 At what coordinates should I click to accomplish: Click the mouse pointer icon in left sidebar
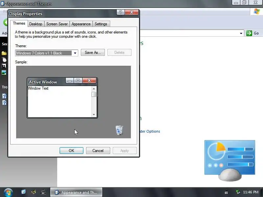click(4, 59)
